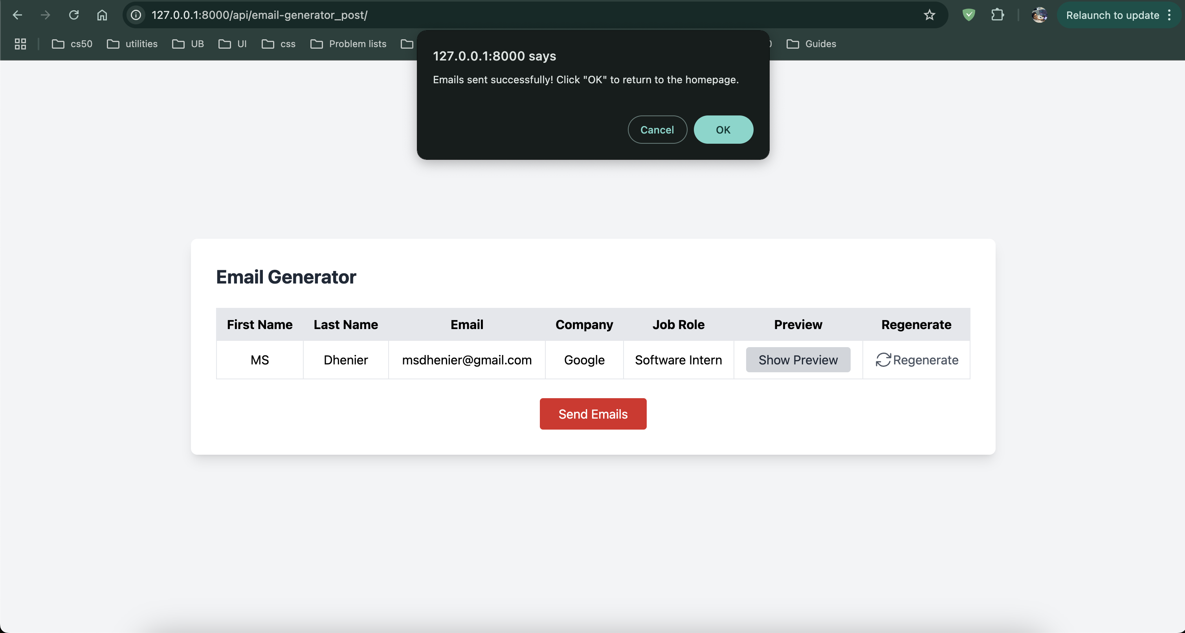Reload the current page

click(x=73, y=15)
